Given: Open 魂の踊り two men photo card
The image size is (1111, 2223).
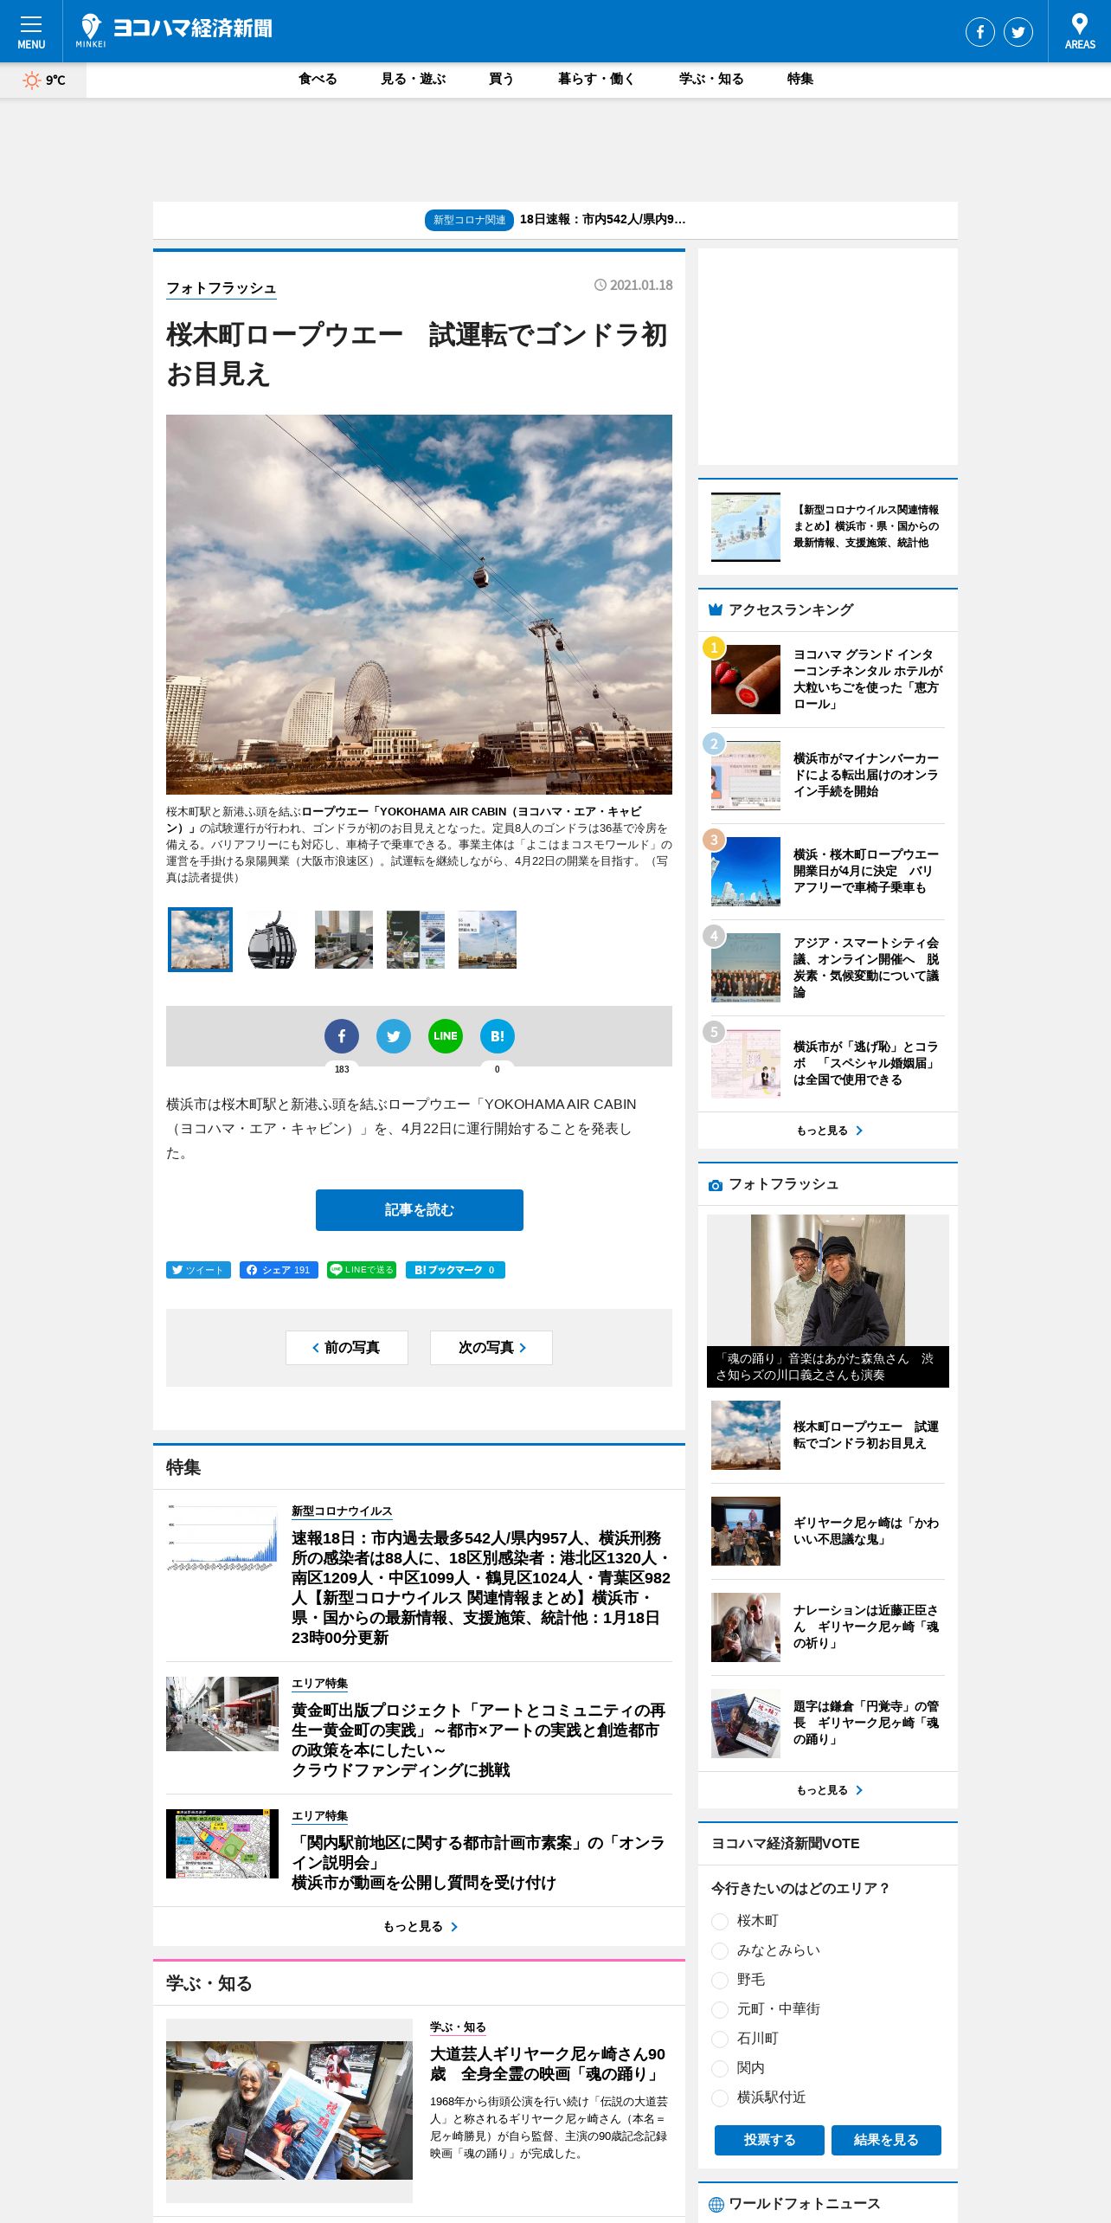Looking at the screenshot, I should tap(828, 1301).
